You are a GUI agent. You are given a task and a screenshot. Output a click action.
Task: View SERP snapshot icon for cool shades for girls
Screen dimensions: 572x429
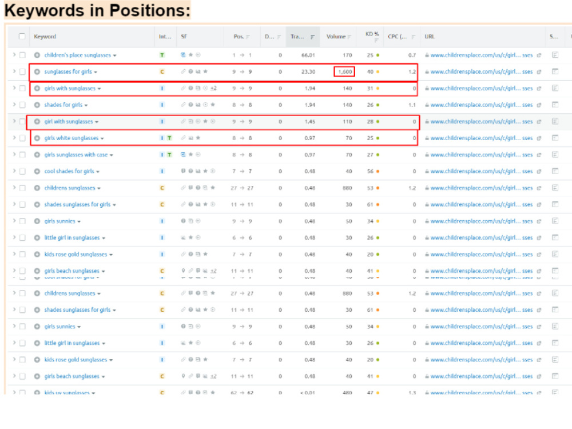tap(555, 171)
